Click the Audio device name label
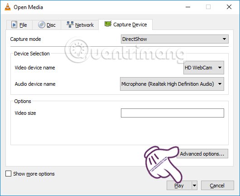 tap(35, 84)
